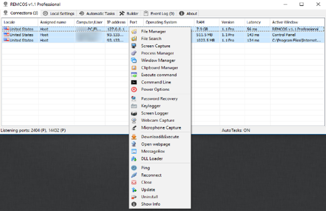Image resolution: width=326 pixels, height=211 pixels.
Task: Click the Microphone Capture icon
Action: (x=134, y=128)
